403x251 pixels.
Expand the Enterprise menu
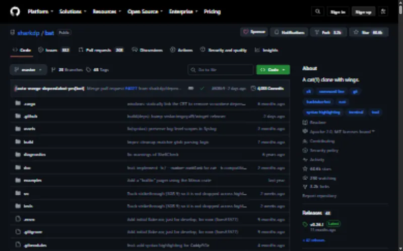[x=183, y=12]
